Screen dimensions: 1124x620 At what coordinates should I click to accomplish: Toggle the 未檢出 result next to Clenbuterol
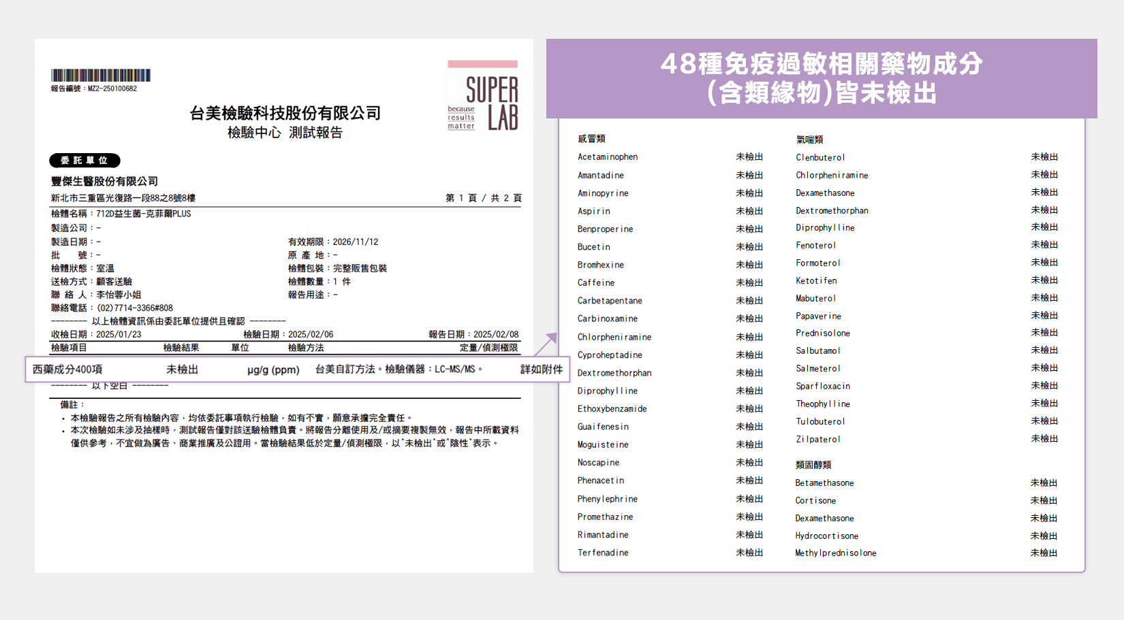coord(1044,157)
